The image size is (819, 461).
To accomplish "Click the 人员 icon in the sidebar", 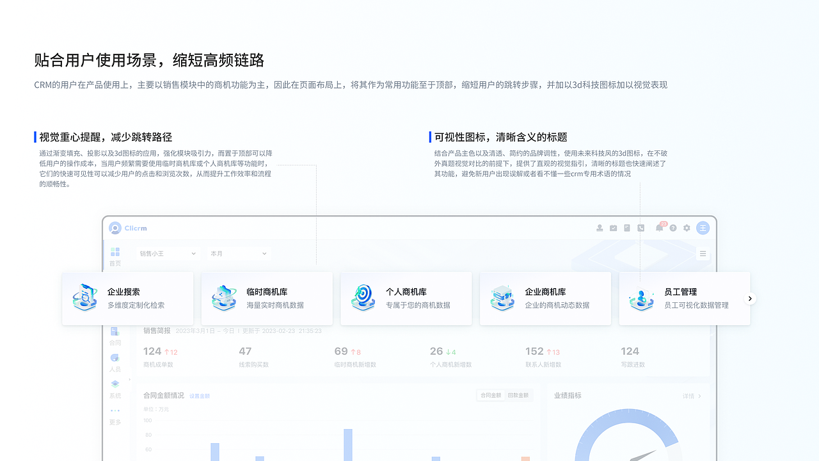I will tap(116, 362).
